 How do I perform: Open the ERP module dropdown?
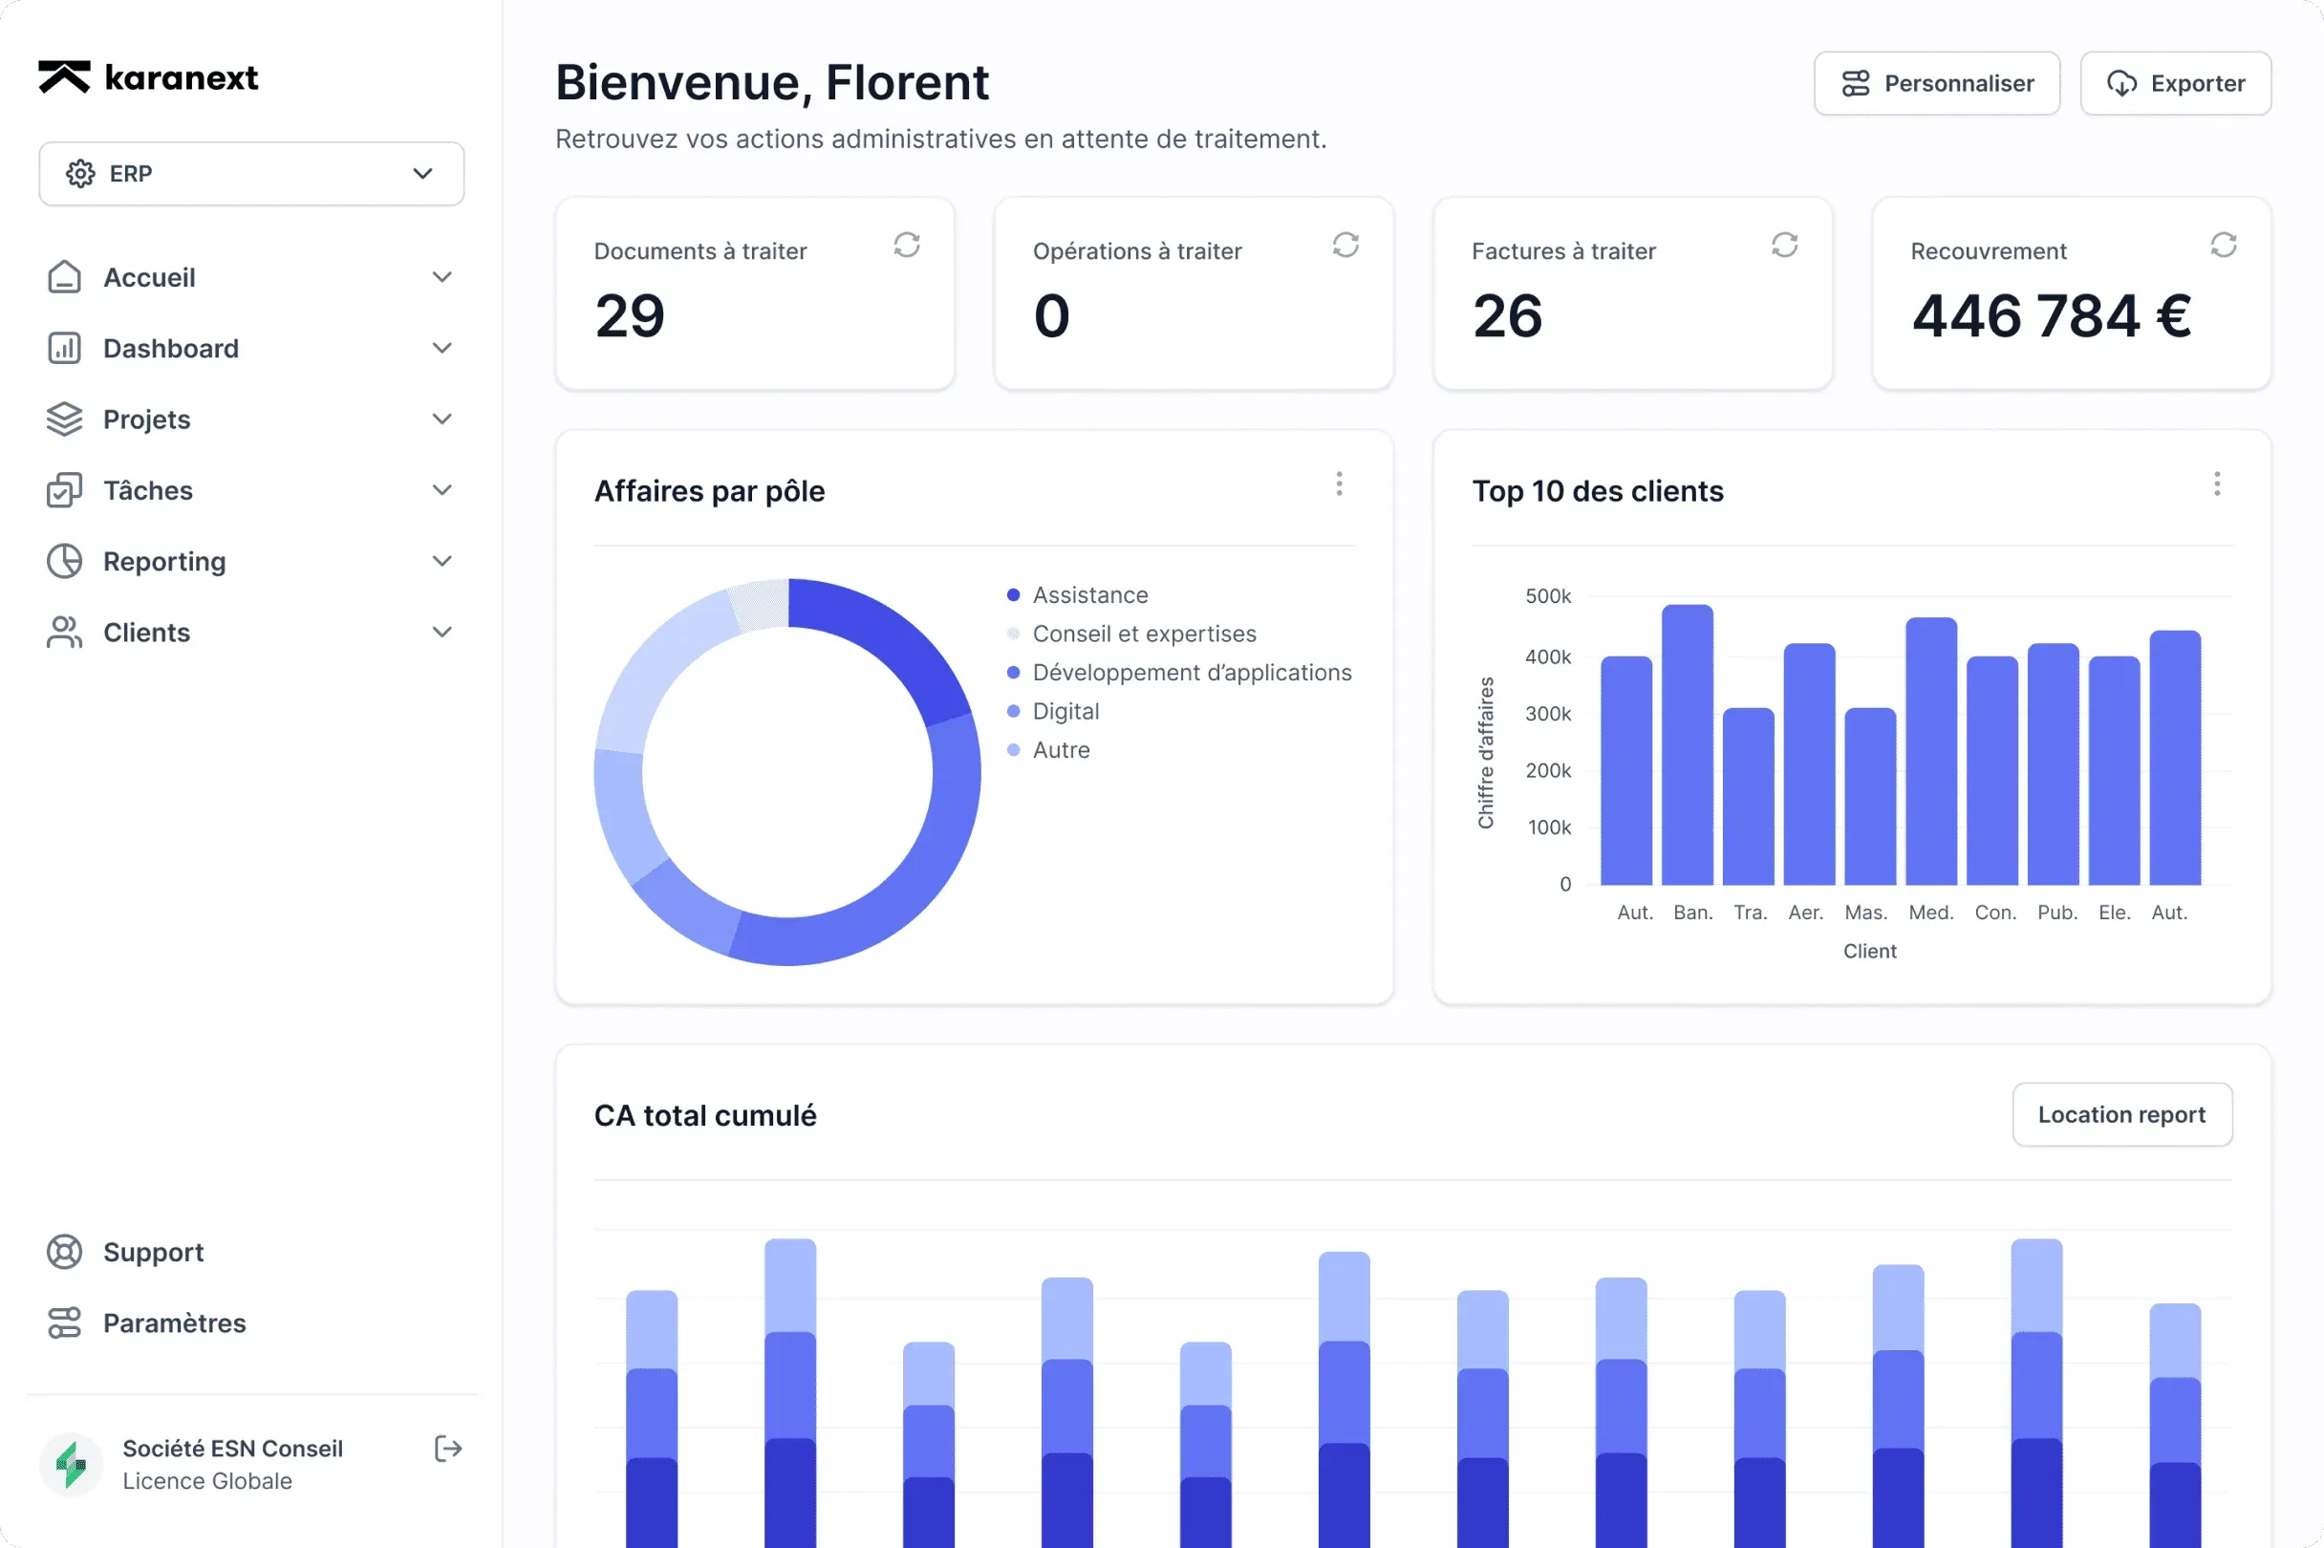pos(250,174)
